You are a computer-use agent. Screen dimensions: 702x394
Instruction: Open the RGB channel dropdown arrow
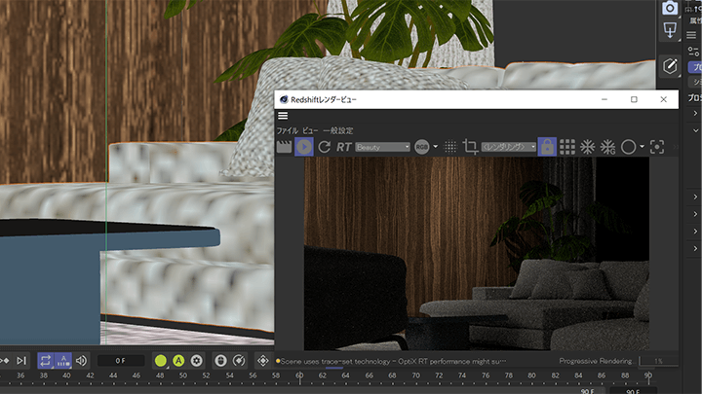pos(435,147)
